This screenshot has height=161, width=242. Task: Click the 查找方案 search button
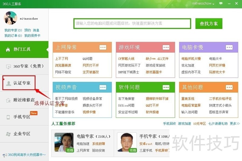pyautogui.click(x=209, y=24)
